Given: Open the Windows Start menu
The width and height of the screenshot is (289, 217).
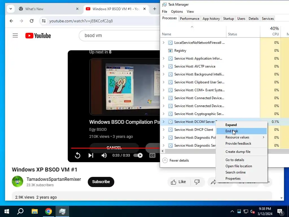Looking at the screenshot, I should coord(7,211).
